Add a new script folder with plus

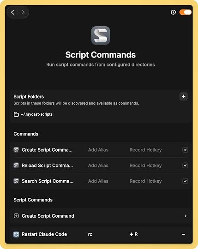point(184,96)
